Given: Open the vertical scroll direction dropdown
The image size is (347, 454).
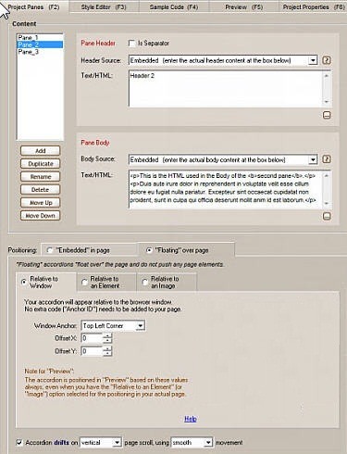Looking at the screenshot, I should pos(117,443).
